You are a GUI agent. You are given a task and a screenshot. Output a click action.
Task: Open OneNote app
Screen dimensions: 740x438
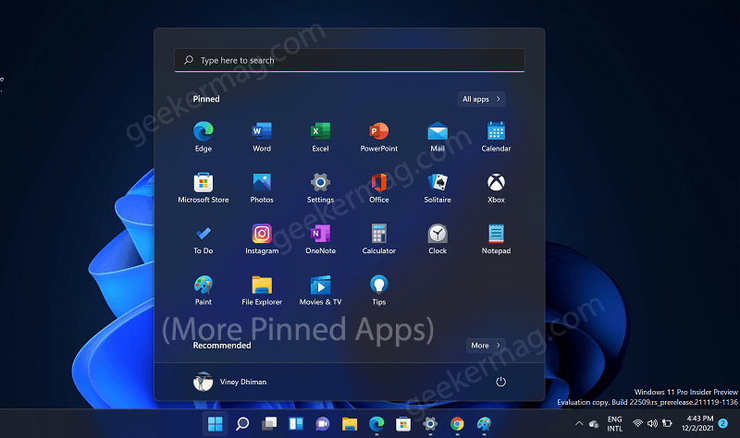[320, 239]
